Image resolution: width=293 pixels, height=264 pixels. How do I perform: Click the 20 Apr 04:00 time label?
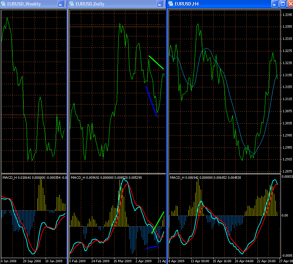coord(244,261)
